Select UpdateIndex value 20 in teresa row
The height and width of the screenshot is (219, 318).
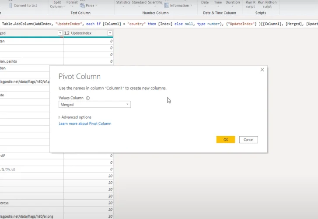click(x=88, y=203)
